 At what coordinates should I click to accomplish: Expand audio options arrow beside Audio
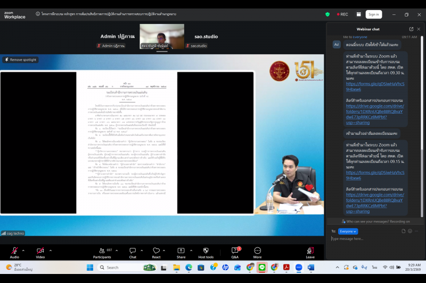pyautogui.click(x=23, y=250)
